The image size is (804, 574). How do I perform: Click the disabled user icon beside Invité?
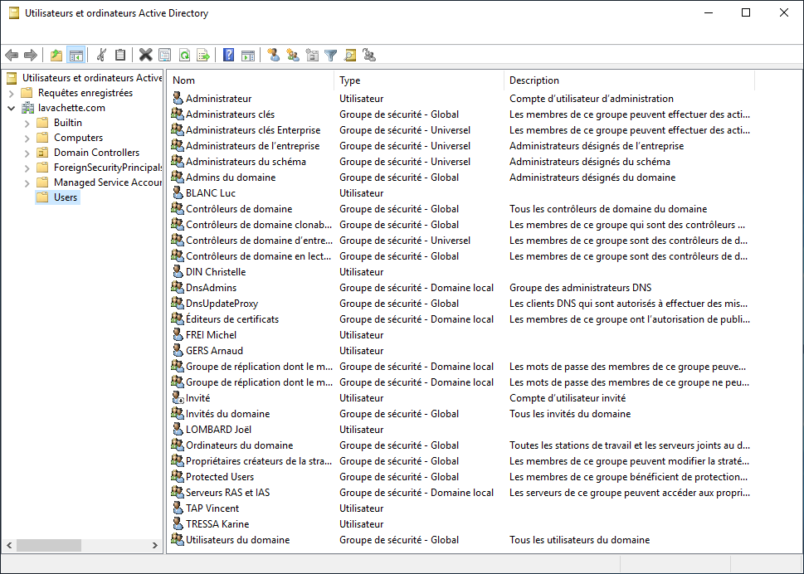tap(178, 397)
